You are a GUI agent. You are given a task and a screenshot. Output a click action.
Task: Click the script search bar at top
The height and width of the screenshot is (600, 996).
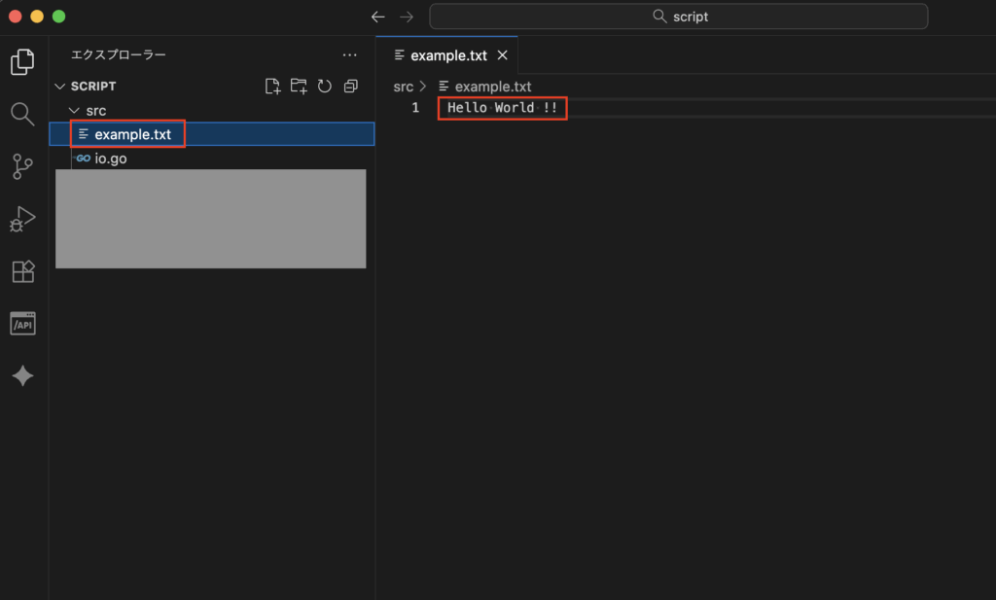[x=678, y=17]
